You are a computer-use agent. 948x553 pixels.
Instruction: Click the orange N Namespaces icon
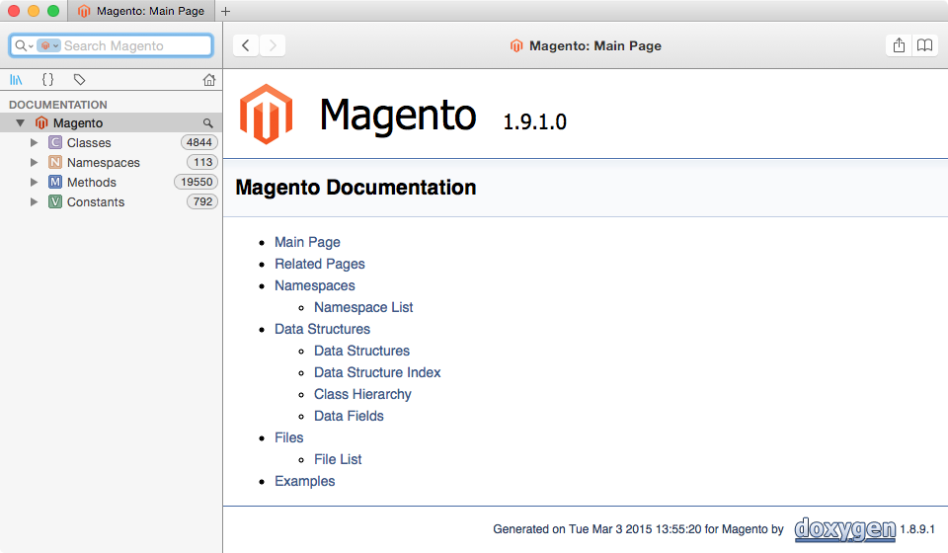coord(55,163)
